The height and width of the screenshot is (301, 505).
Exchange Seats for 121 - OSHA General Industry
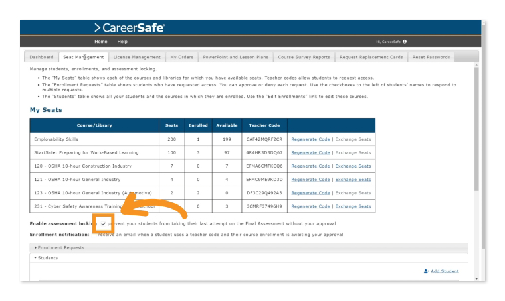tap(353, 180)
